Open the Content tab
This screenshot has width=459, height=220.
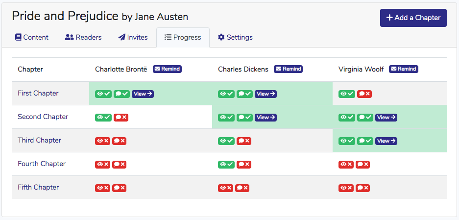pyautogui.click(x=32, y=37)
